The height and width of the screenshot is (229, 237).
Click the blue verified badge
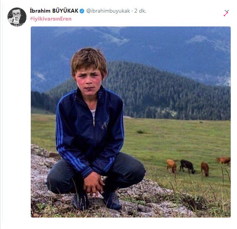point(82,11)
